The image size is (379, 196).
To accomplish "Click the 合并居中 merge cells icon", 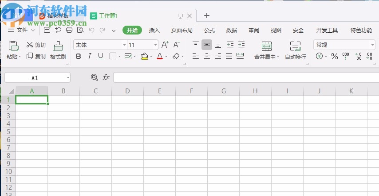I will point(266,46).
